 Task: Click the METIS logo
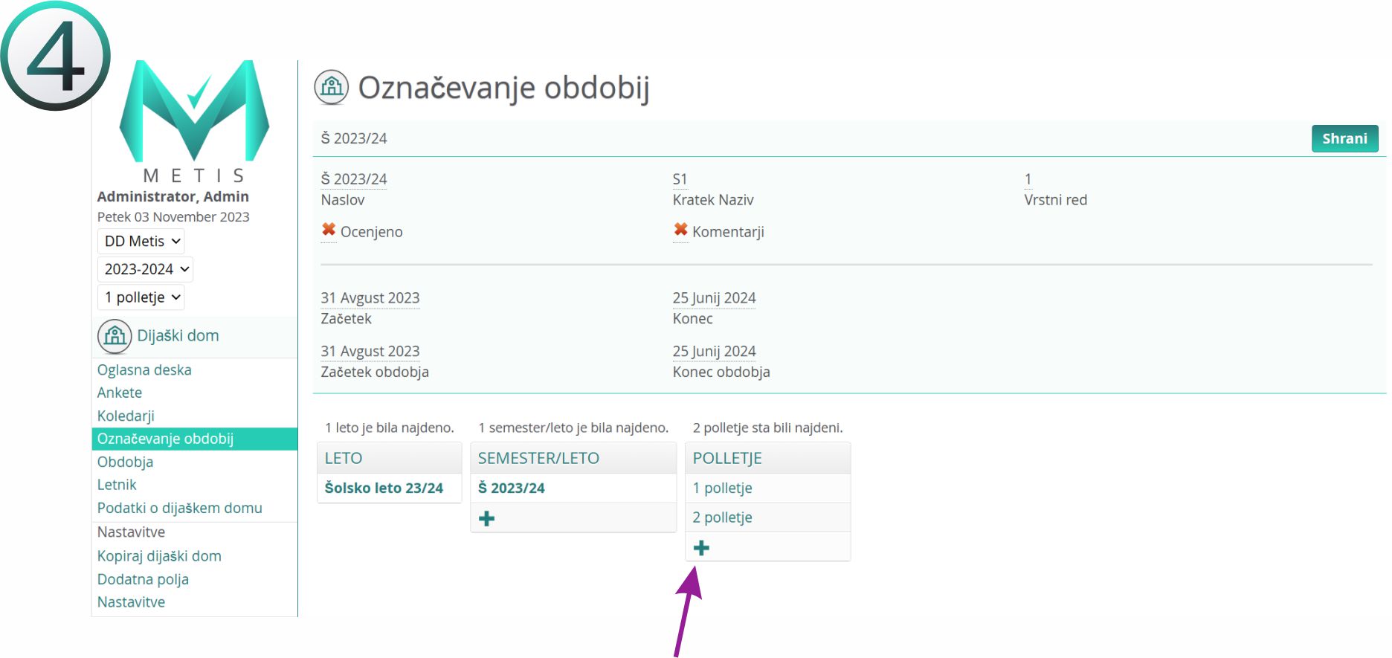pos(194,119)
